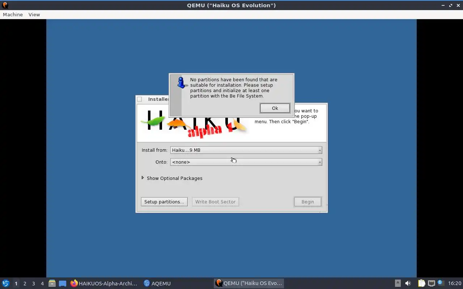
Task: Switch to workspace 4
Action: pyautogui.click(x=42, y=283)
